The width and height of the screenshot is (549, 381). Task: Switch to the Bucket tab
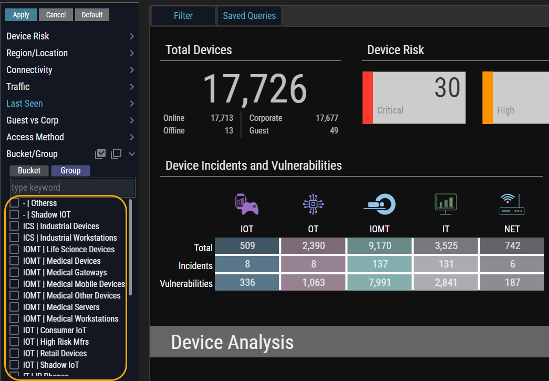pos(29,171)
